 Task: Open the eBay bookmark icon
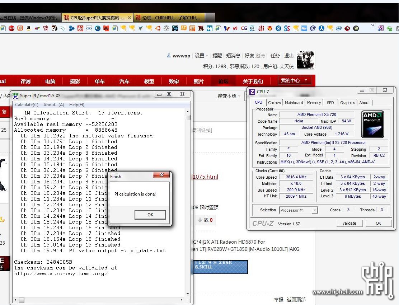(37, 28)
